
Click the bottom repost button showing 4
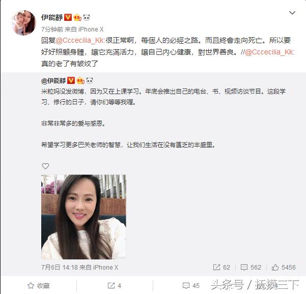115,286
